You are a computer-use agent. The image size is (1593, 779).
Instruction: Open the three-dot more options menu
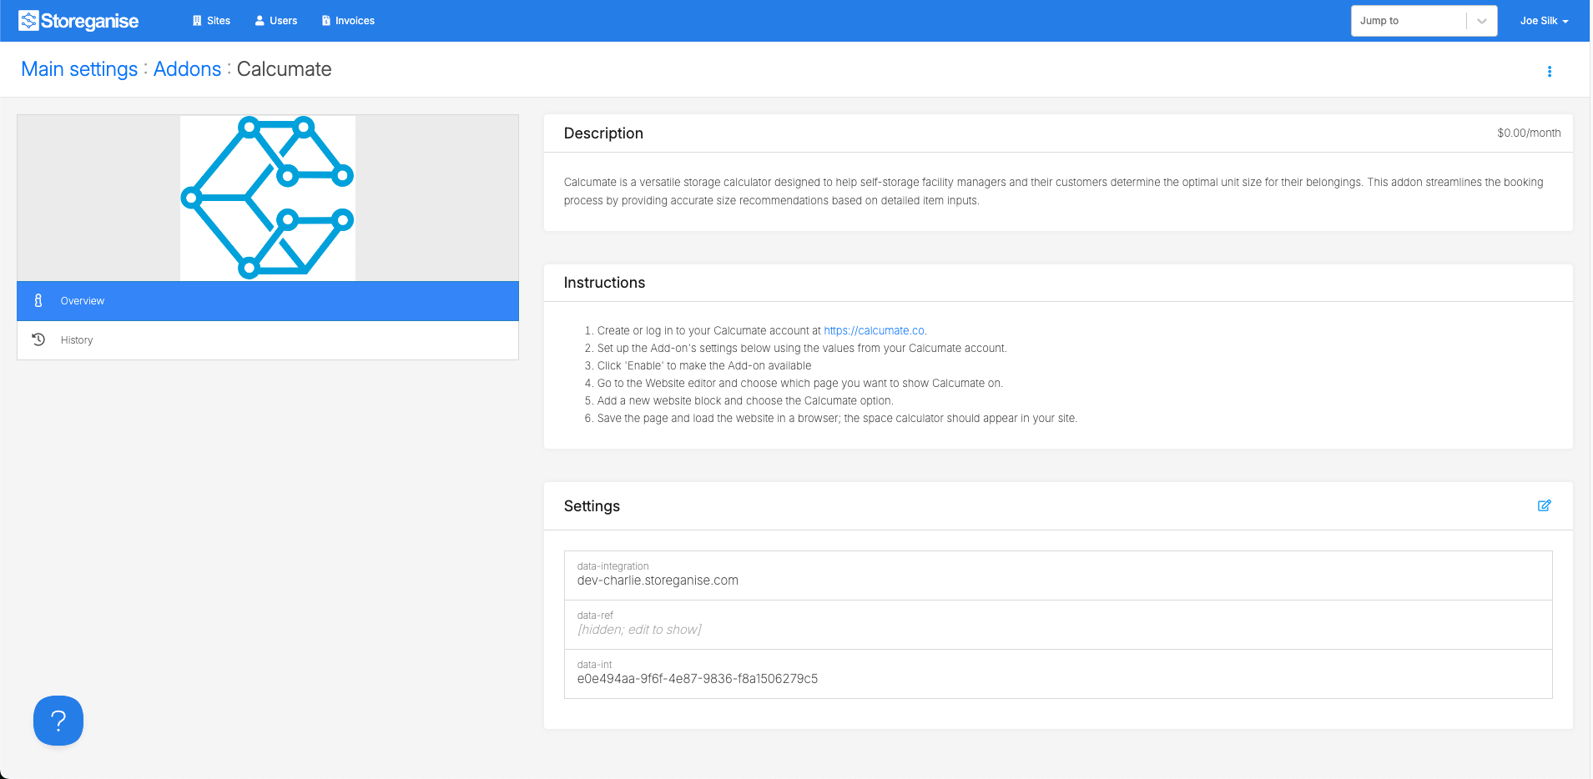point(1550,72)
